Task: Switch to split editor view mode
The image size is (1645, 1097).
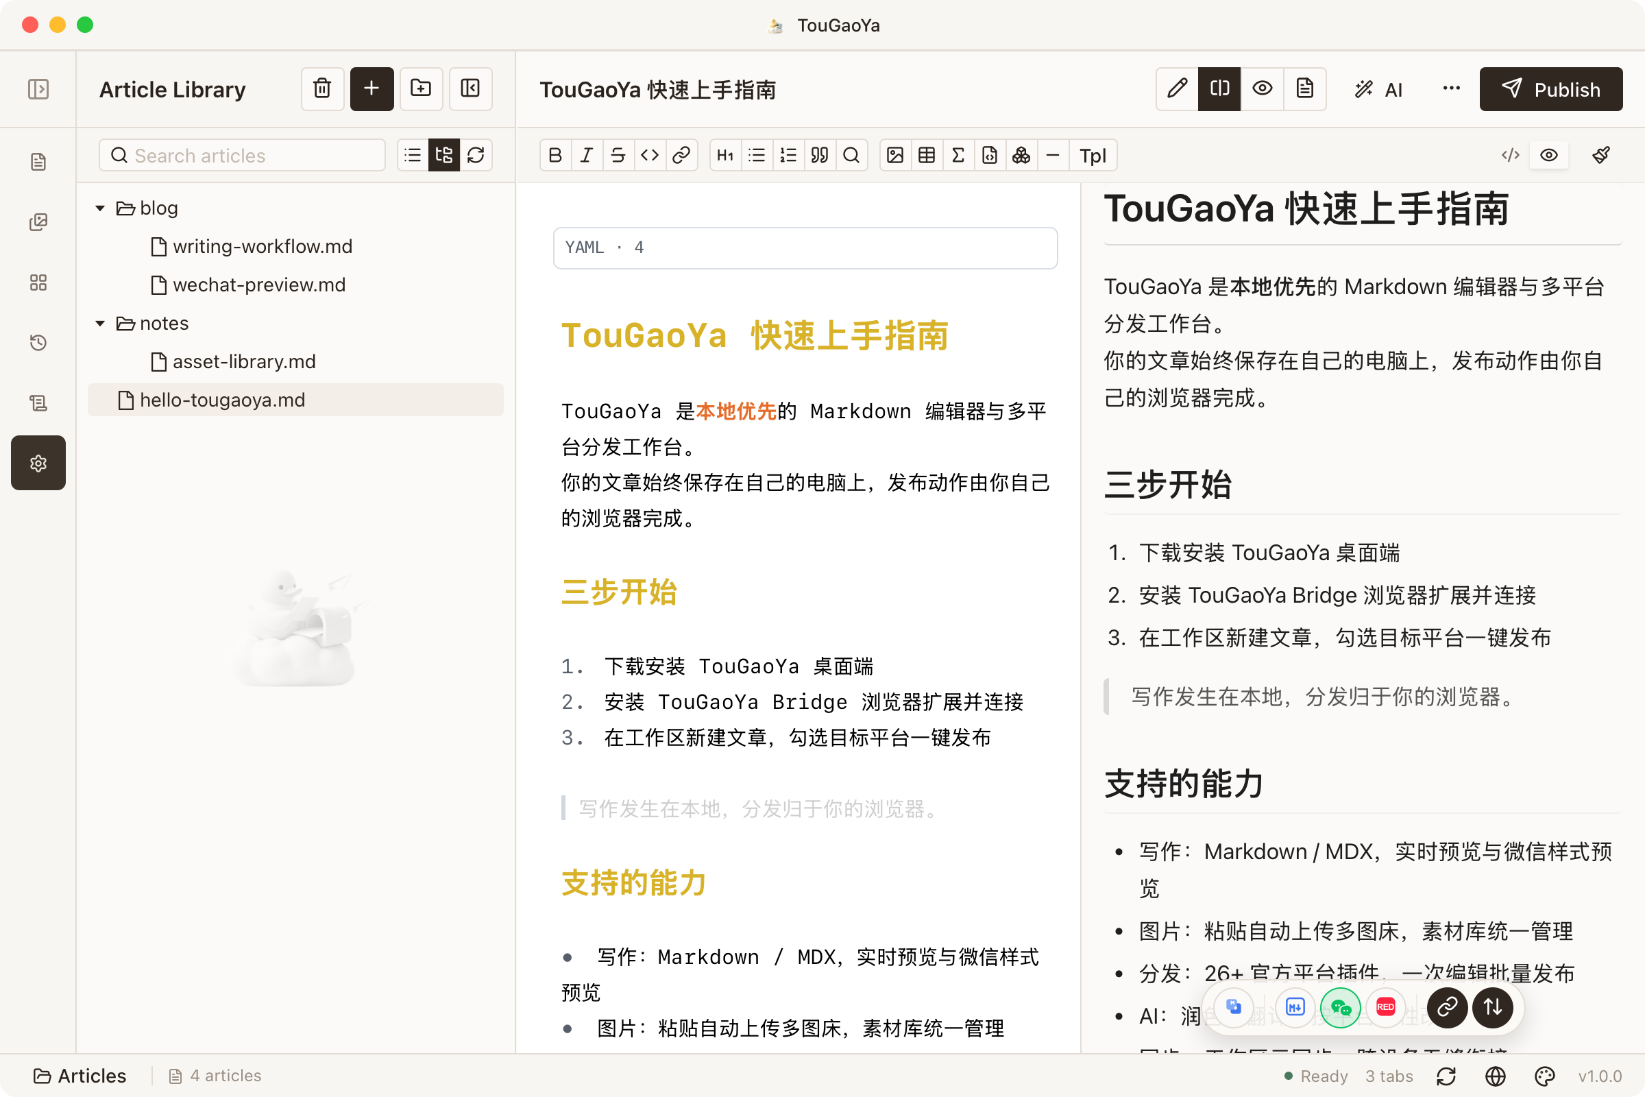Action: (x=1219, y=89)
